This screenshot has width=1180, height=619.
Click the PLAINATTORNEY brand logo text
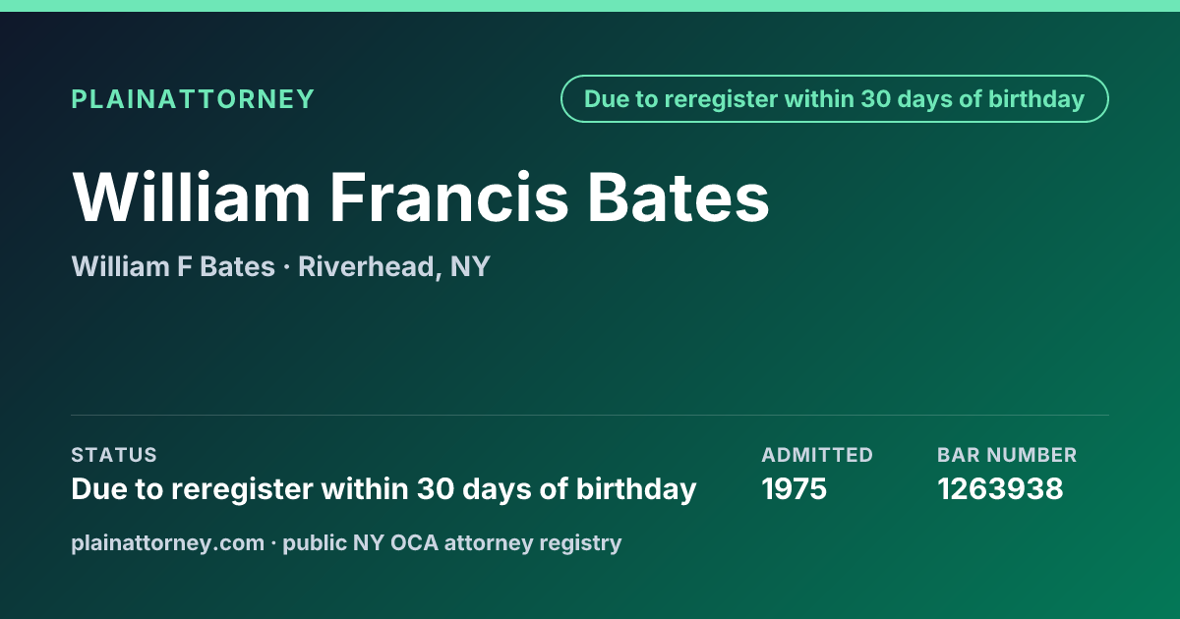click(193, 99)
